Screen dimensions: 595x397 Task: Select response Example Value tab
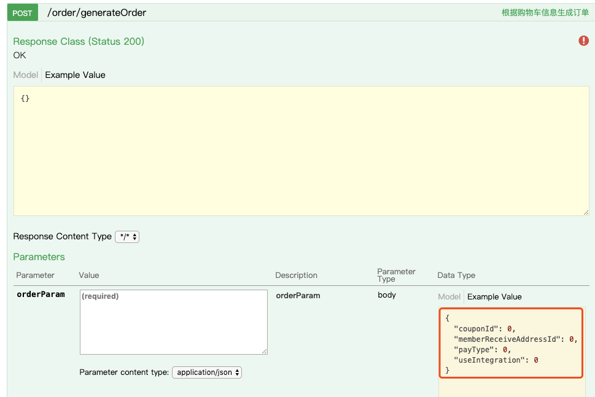pyautogui.click(x=75, y=75)
